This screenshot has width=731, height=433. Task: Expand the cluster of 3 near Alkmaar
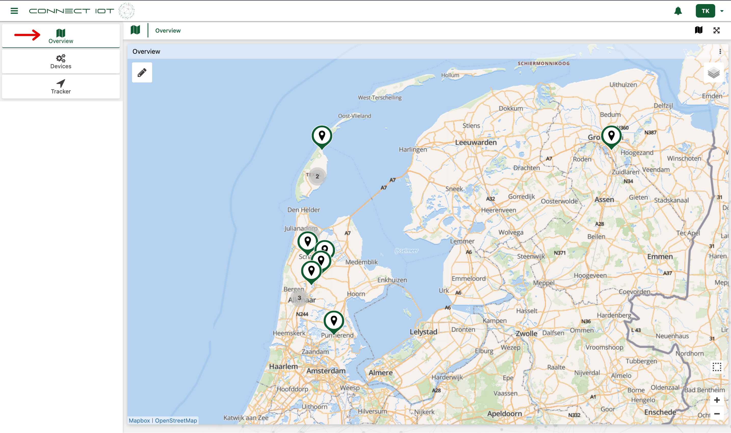click(x=299, y=298)
